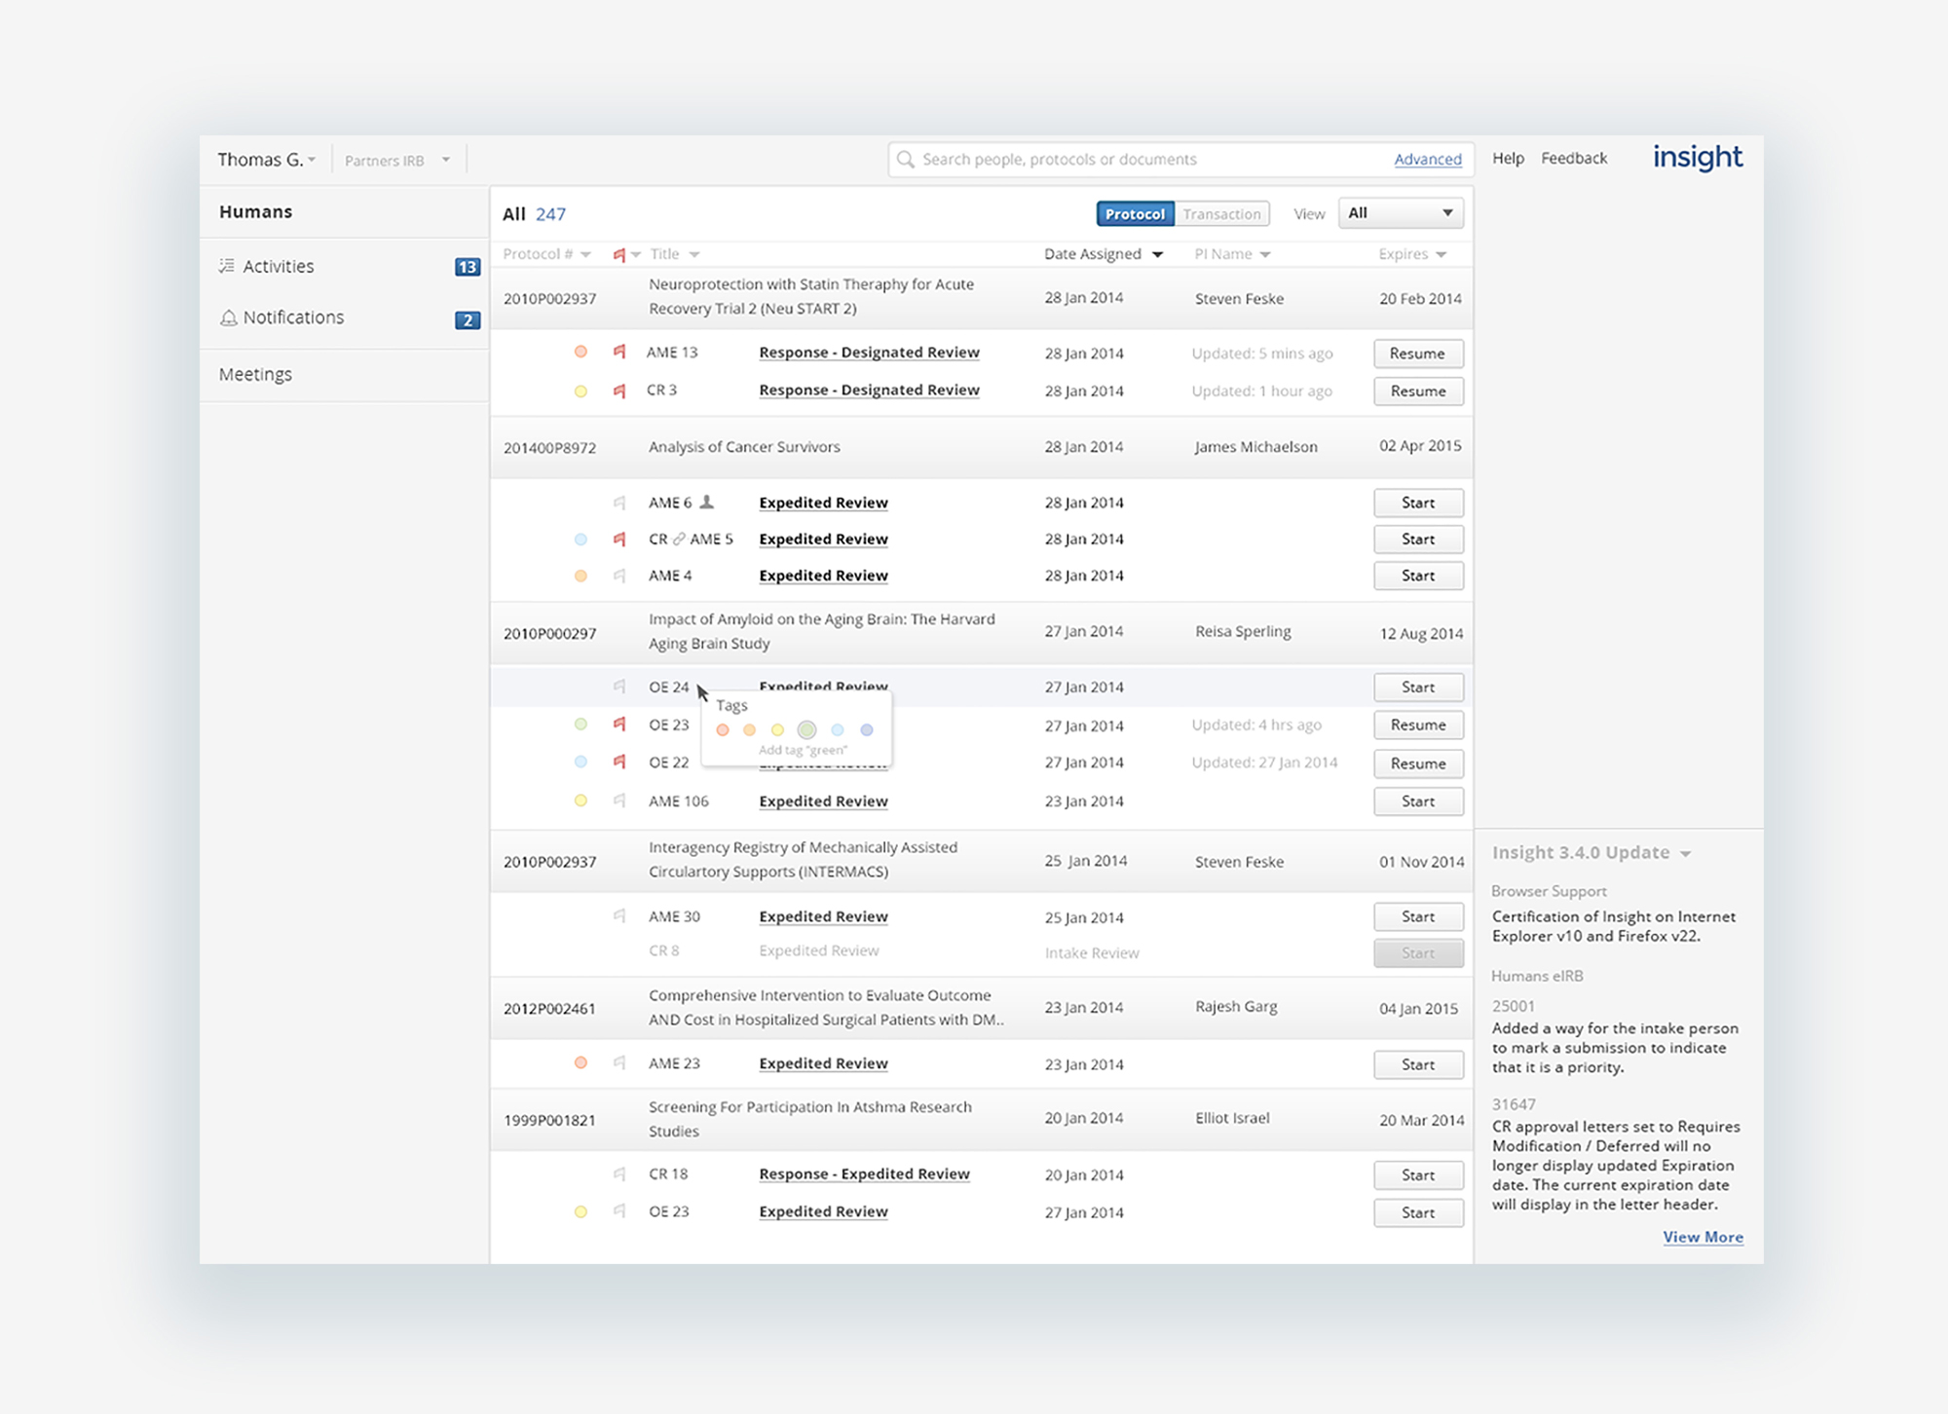Click the yellow tag dot on CR 3

(x=581, y=391)
